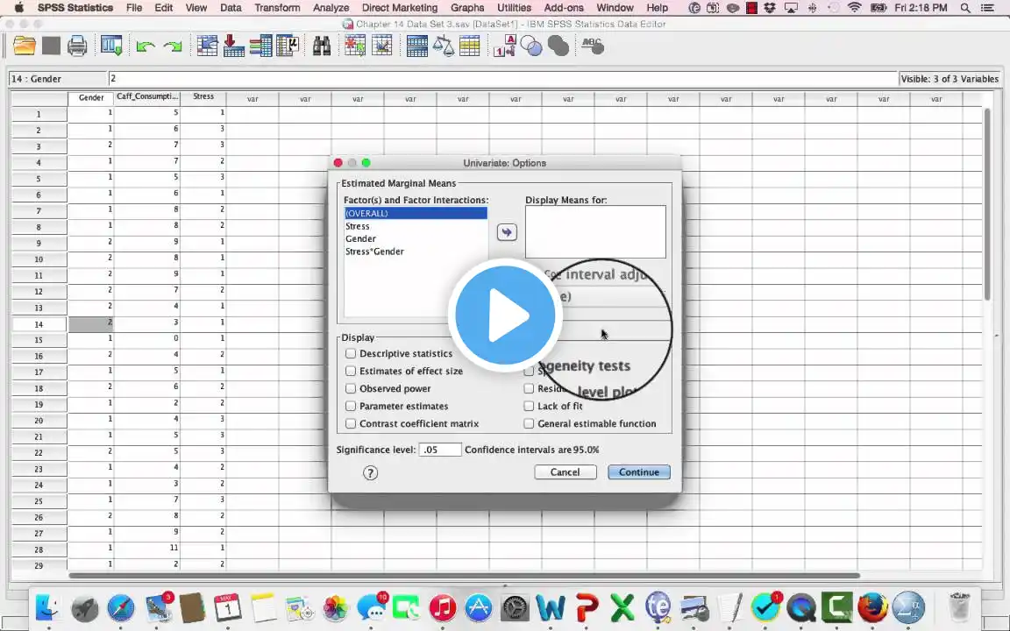Click the Run descriptive statistics icon

pos(288,46)
